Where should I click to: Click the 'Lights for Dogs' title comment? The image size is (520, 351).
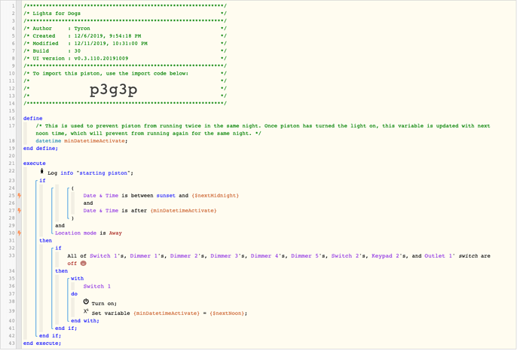[x=57, y=14]
